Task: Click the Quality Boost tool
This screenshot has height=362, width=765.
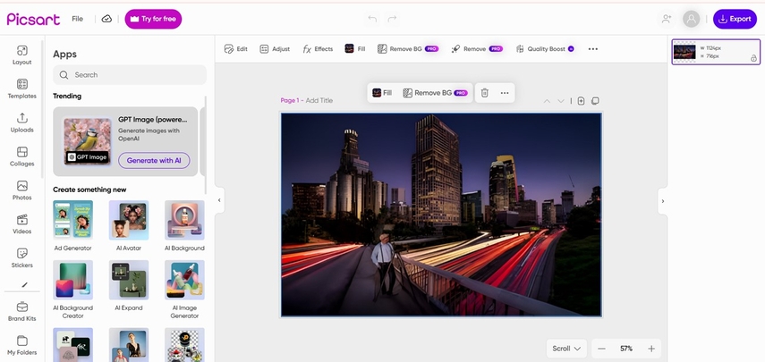Action: tap(545, 49)
